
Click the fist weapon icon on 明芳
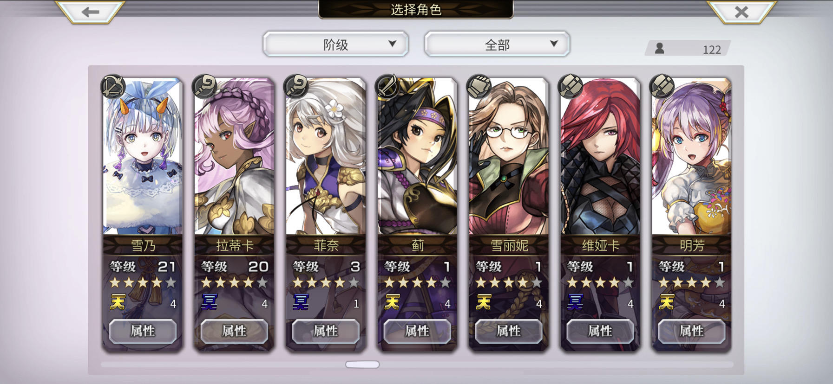click(662, 86)
